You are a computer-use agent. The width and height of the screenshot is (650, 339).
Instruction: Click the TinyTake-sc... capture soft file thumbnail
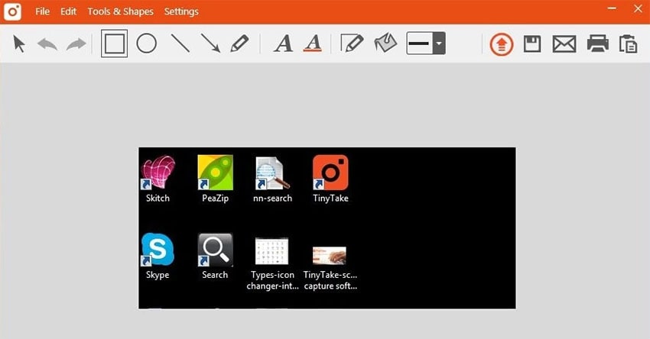[329, 256]
